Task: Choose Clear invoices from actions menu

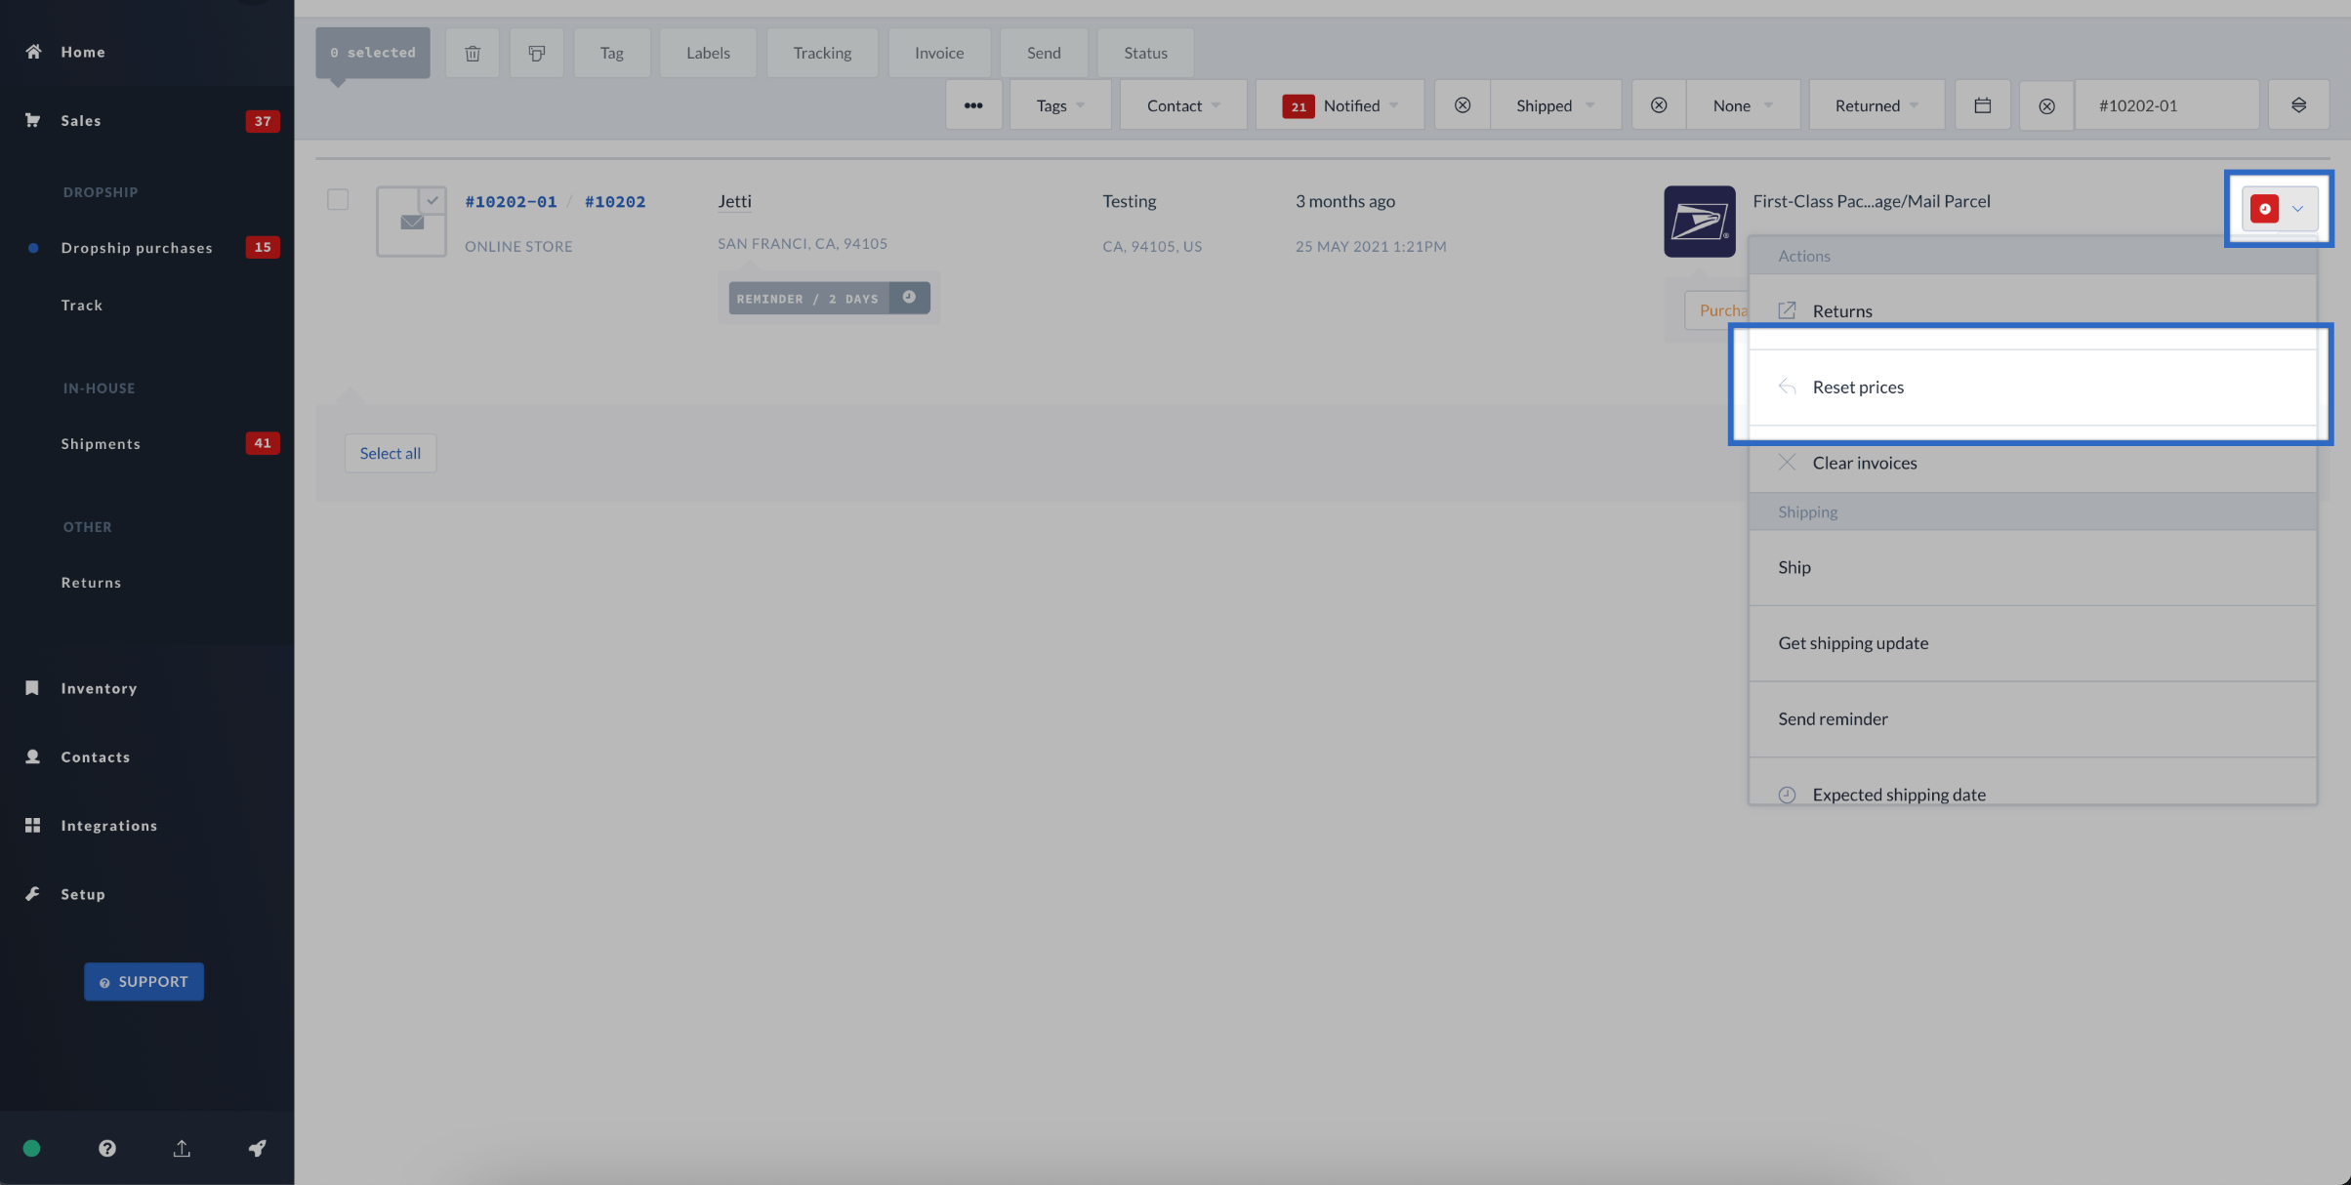Action: [x=2033, y=463]
